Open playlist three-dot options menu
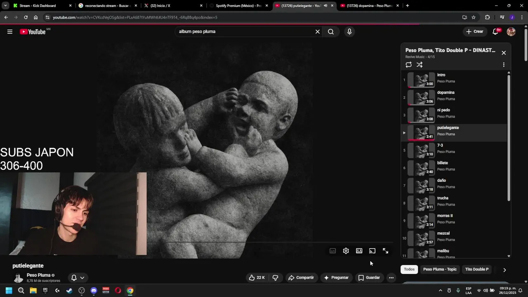The height and width of the screenshot is (297, 528). pos(504,65)
